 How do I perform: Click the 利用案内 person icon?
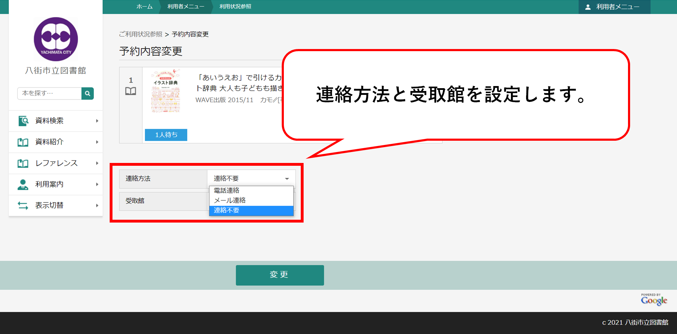tap(23, 184)
